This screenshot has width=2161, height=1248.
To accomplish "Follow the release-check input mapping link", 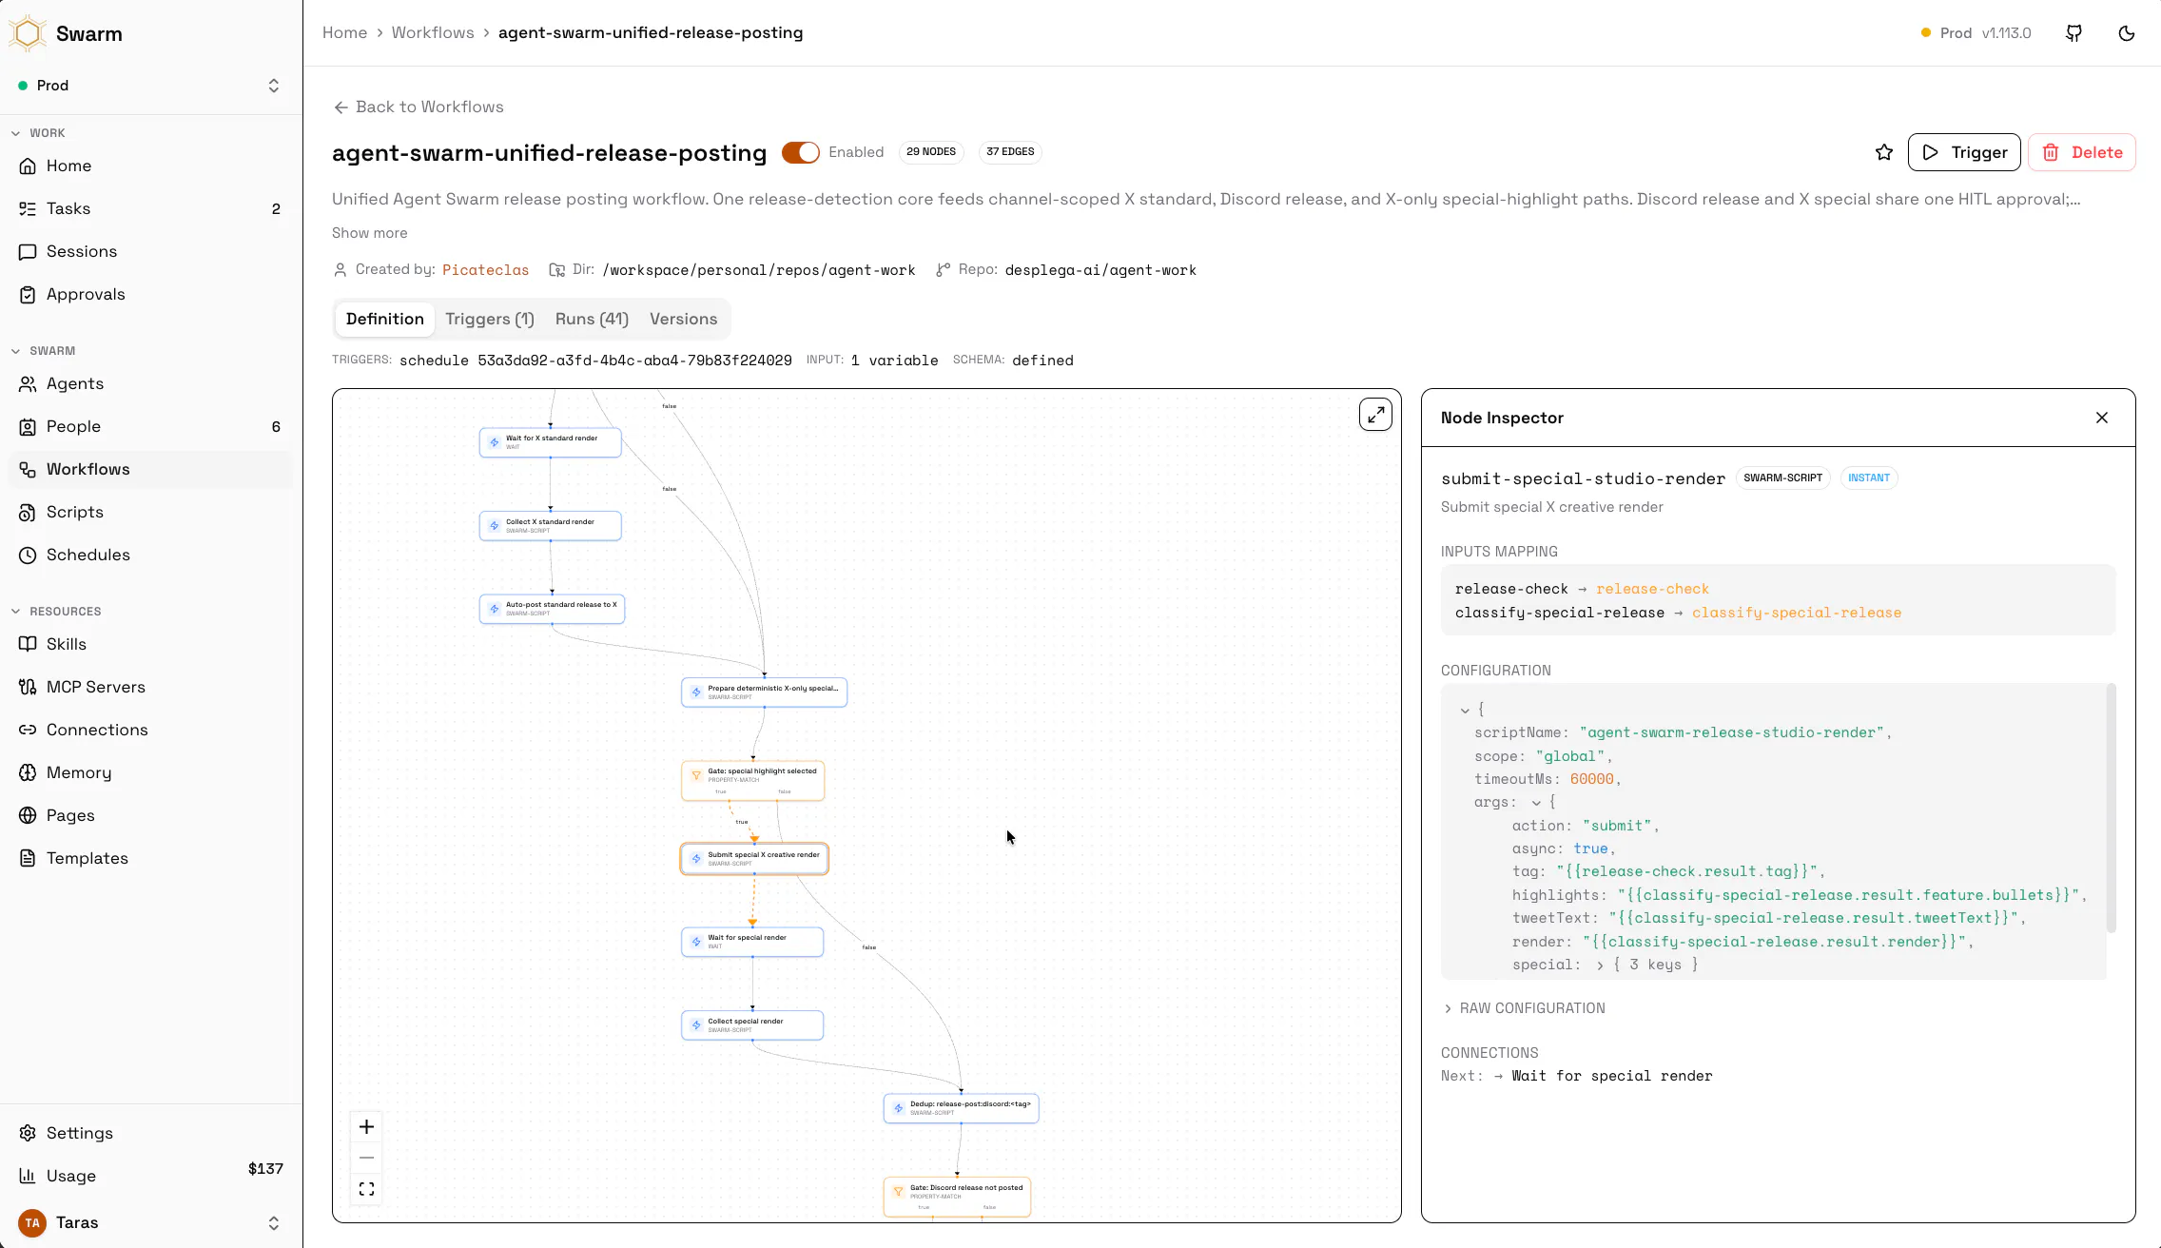I will click(x=1652, y=589).
